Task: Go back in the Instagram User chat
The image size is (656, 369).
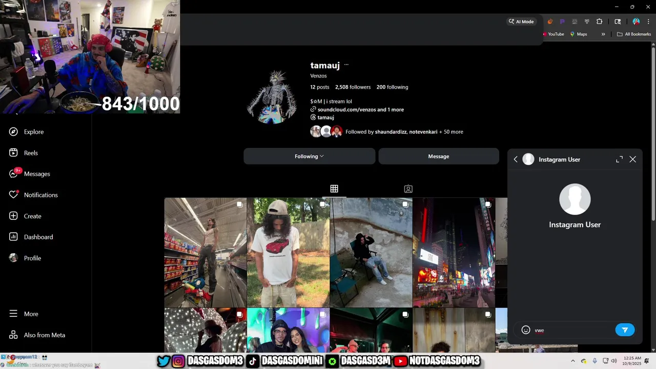Action: pos(516,159)
